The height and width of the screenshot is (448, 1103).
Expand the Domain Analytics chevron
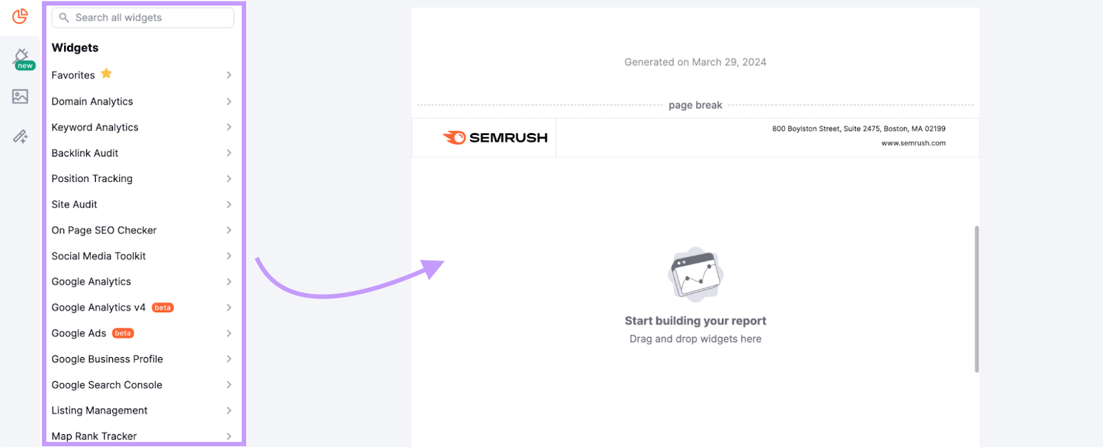pyautogui.click(x=229, y=101)
